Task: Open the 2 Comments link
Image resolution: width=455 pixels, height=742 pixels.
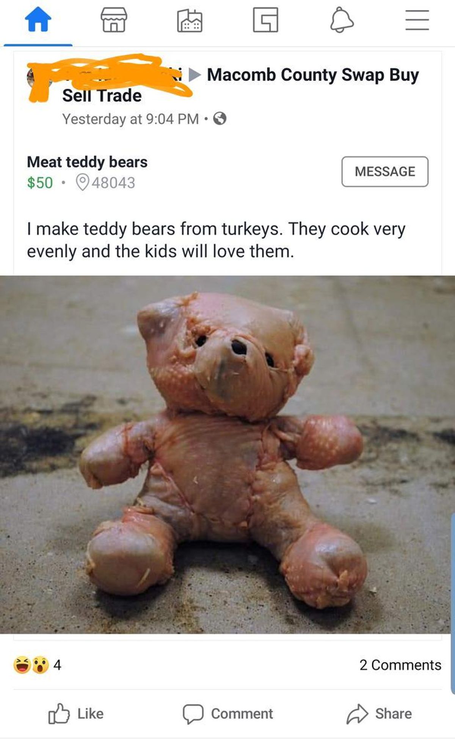Action: (x=400, y=665)
